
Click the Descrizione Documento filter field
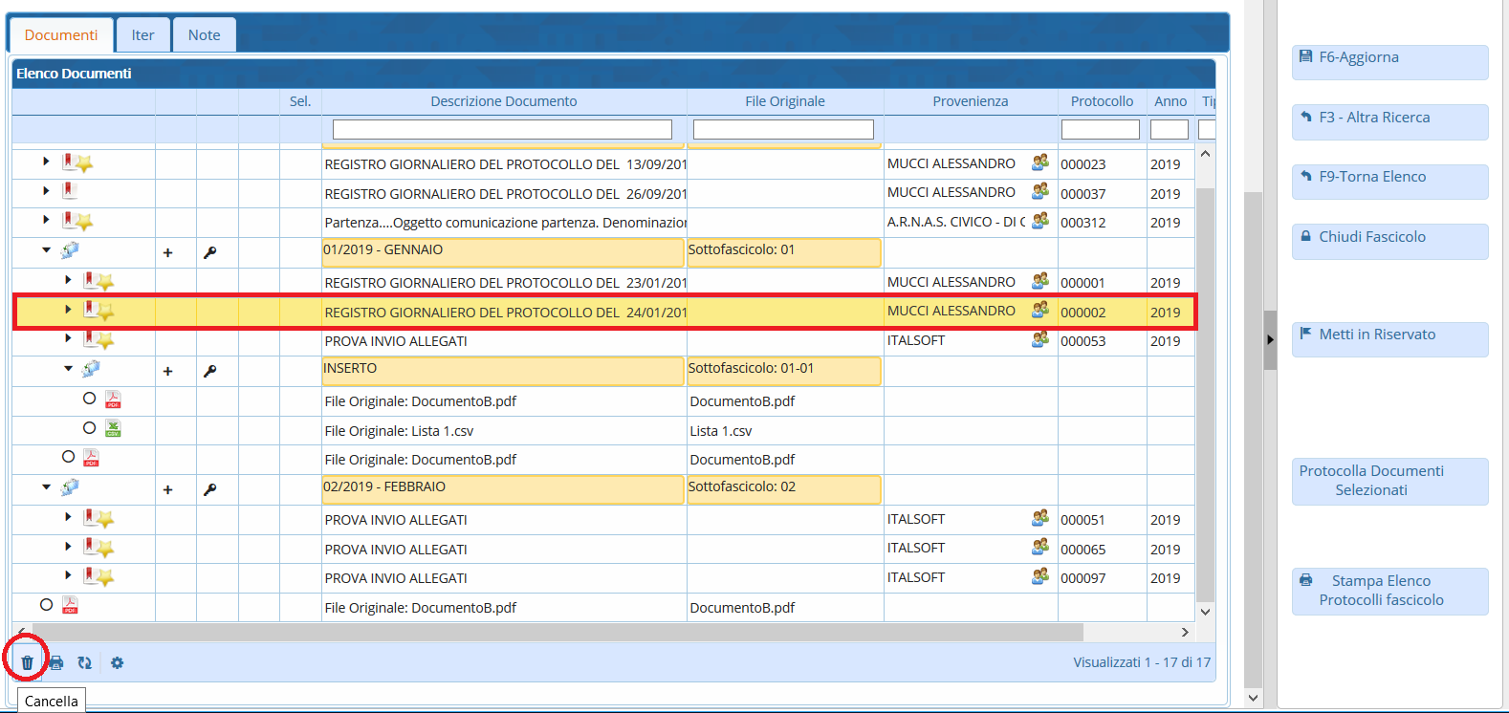tap(502, 129)
